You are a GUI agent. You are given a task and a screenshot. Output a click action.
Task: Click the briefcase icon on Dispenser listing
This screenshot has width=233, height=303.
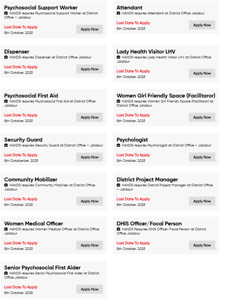[x=5, y=57]
